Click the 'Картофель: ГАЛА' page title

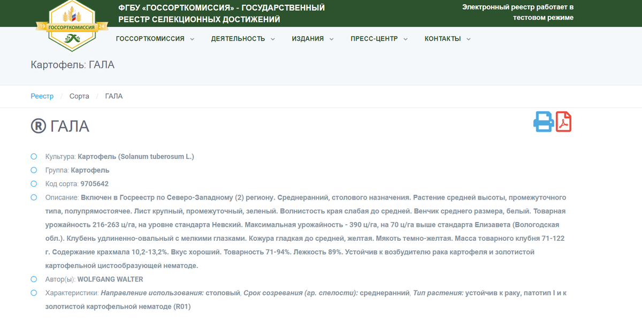pos(73,65)
